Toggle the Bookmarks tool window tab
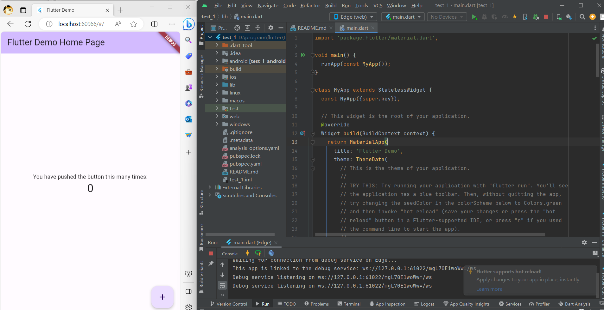Image resolution: width=604 pixels, height=310 pixels. [201, 238]
